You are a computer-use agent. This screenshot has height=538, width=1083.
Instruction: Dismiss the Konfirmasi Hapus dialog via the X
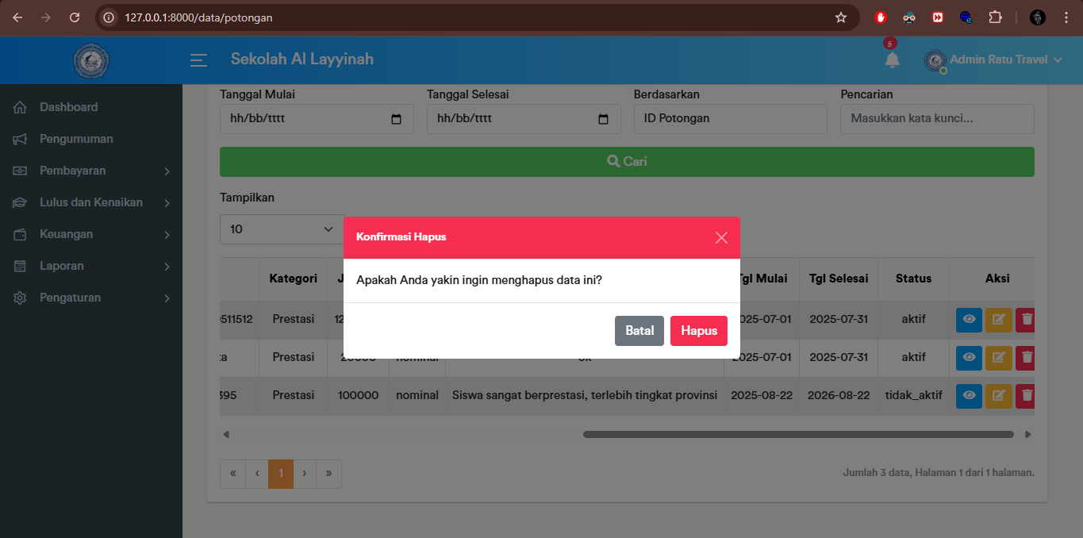point(721,237)
